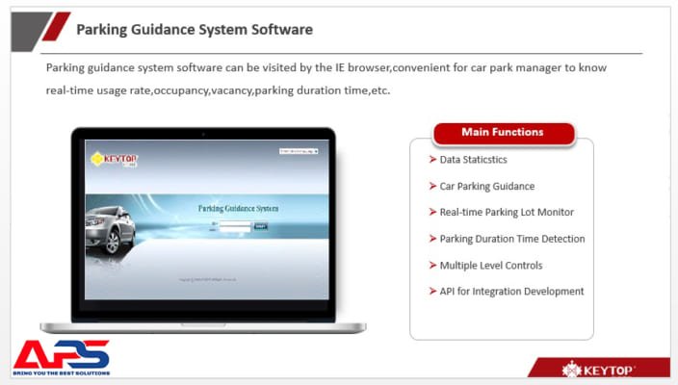Click the 'Parking Guidance System' heading on laptop screen
The width and height of the screenshot is (678, 385).
pyautogui.click(x=238, y=209)
